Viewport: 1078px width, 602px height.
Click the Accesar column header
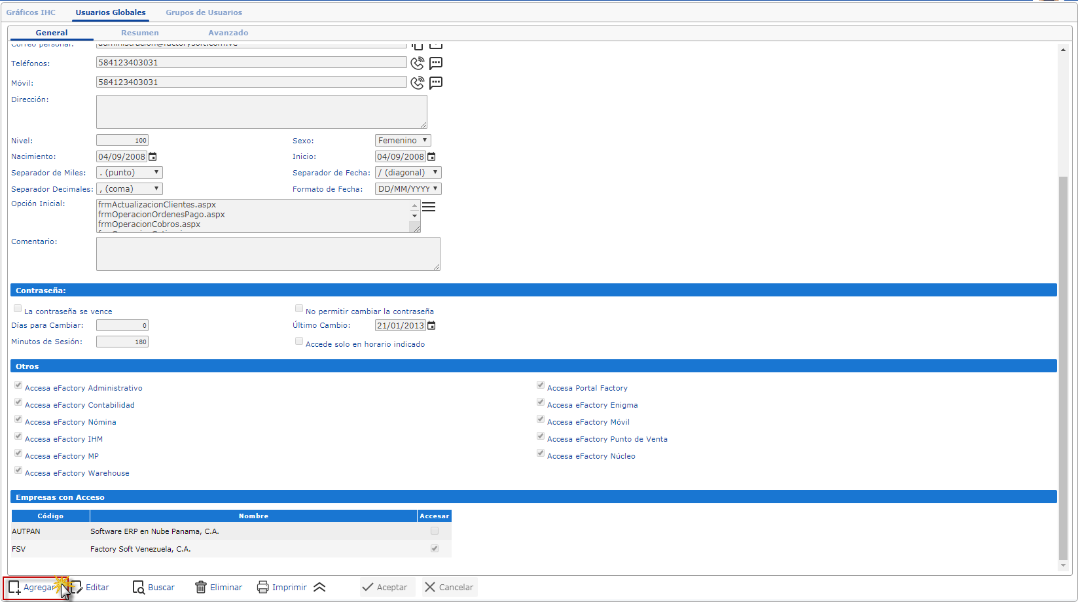[435, 516]
